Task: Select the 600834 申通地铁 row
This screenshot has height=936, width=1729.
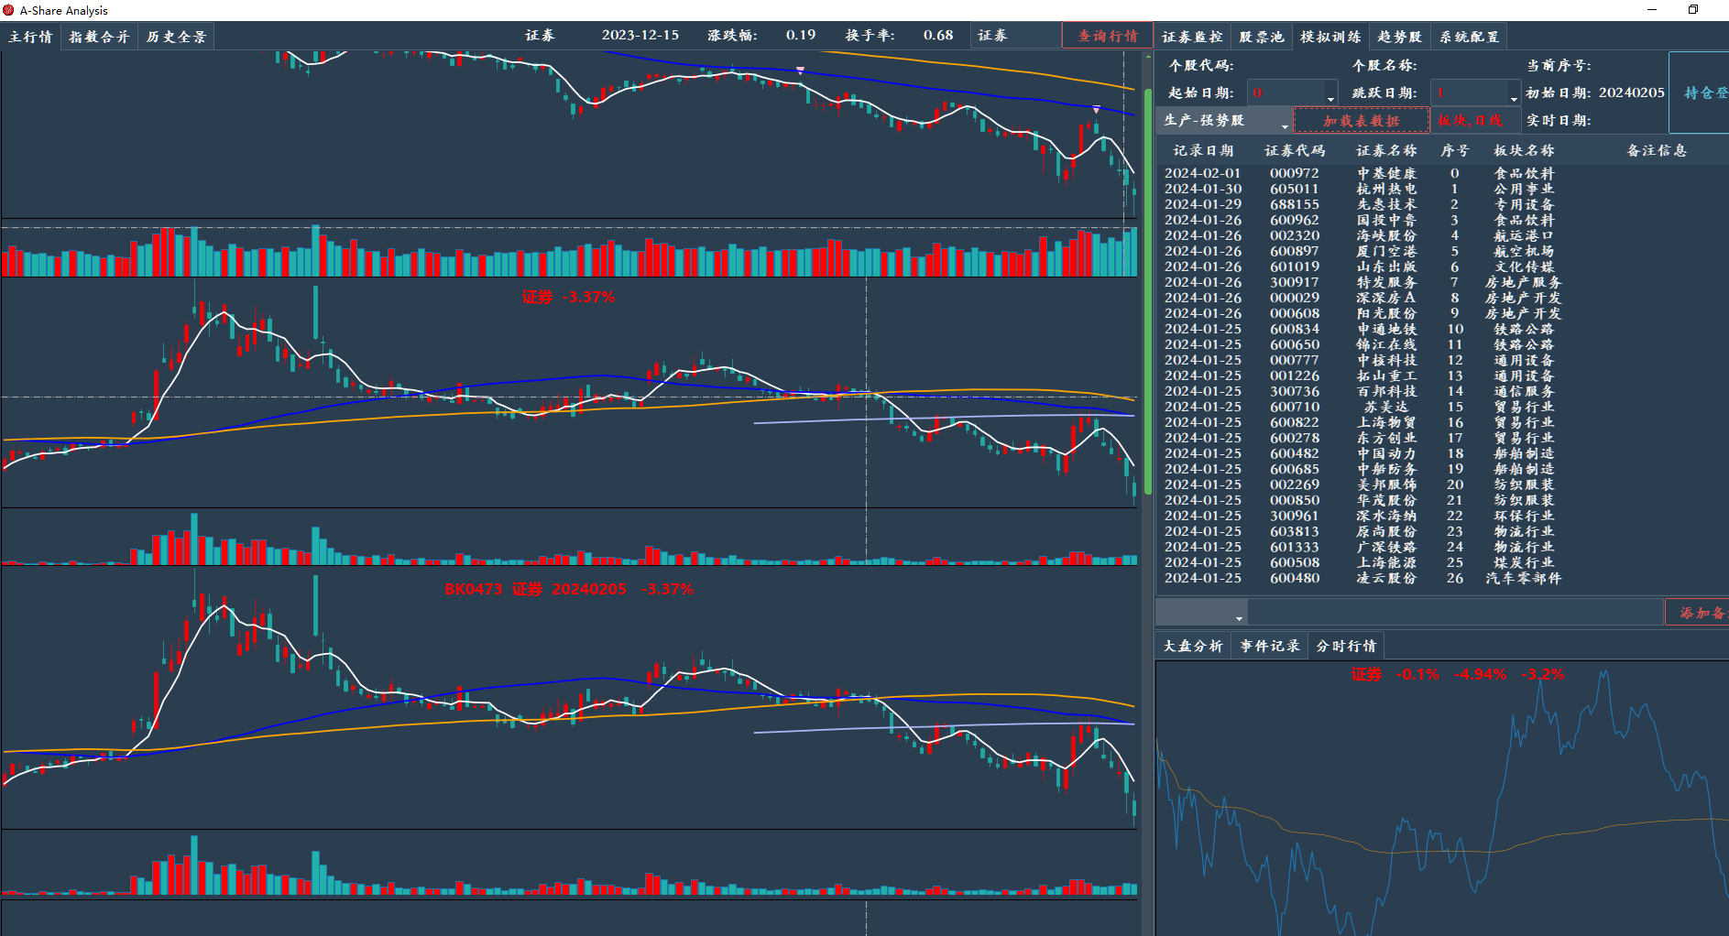Action: tap(1441, 329)
